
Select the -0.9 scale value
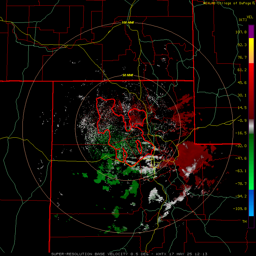pyautogui.click(x=242, y=121)
